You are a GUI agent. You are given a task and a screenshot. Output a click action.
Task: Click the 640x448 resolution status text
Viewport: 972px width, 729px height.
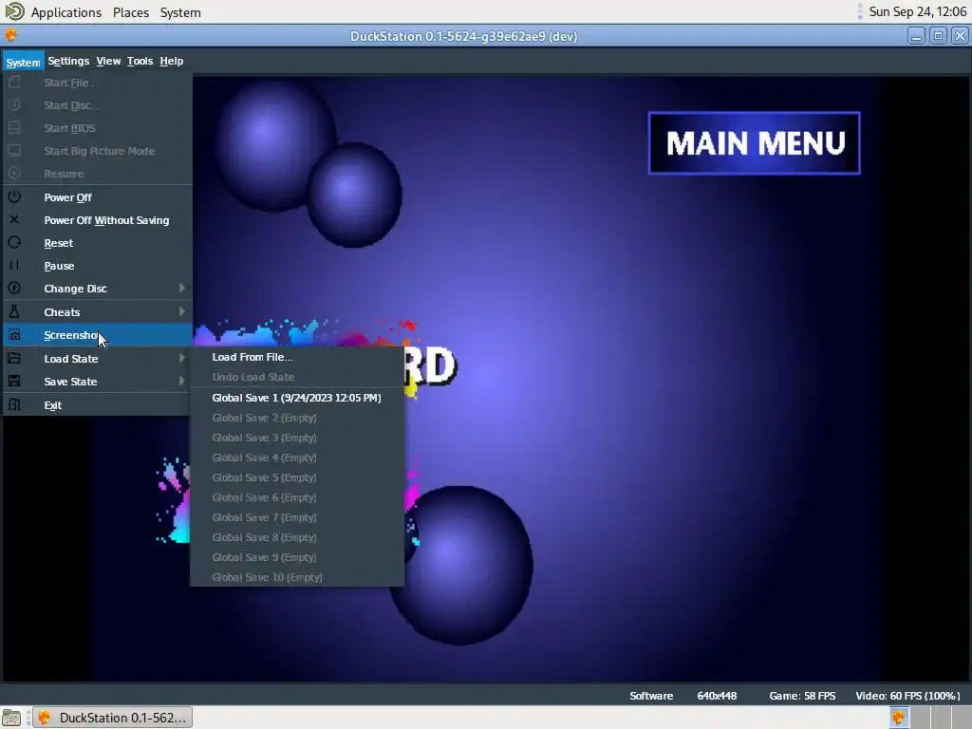(x=717, y=696)
